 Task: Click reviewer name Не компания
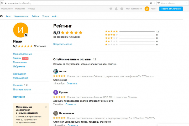pos(67,113)
